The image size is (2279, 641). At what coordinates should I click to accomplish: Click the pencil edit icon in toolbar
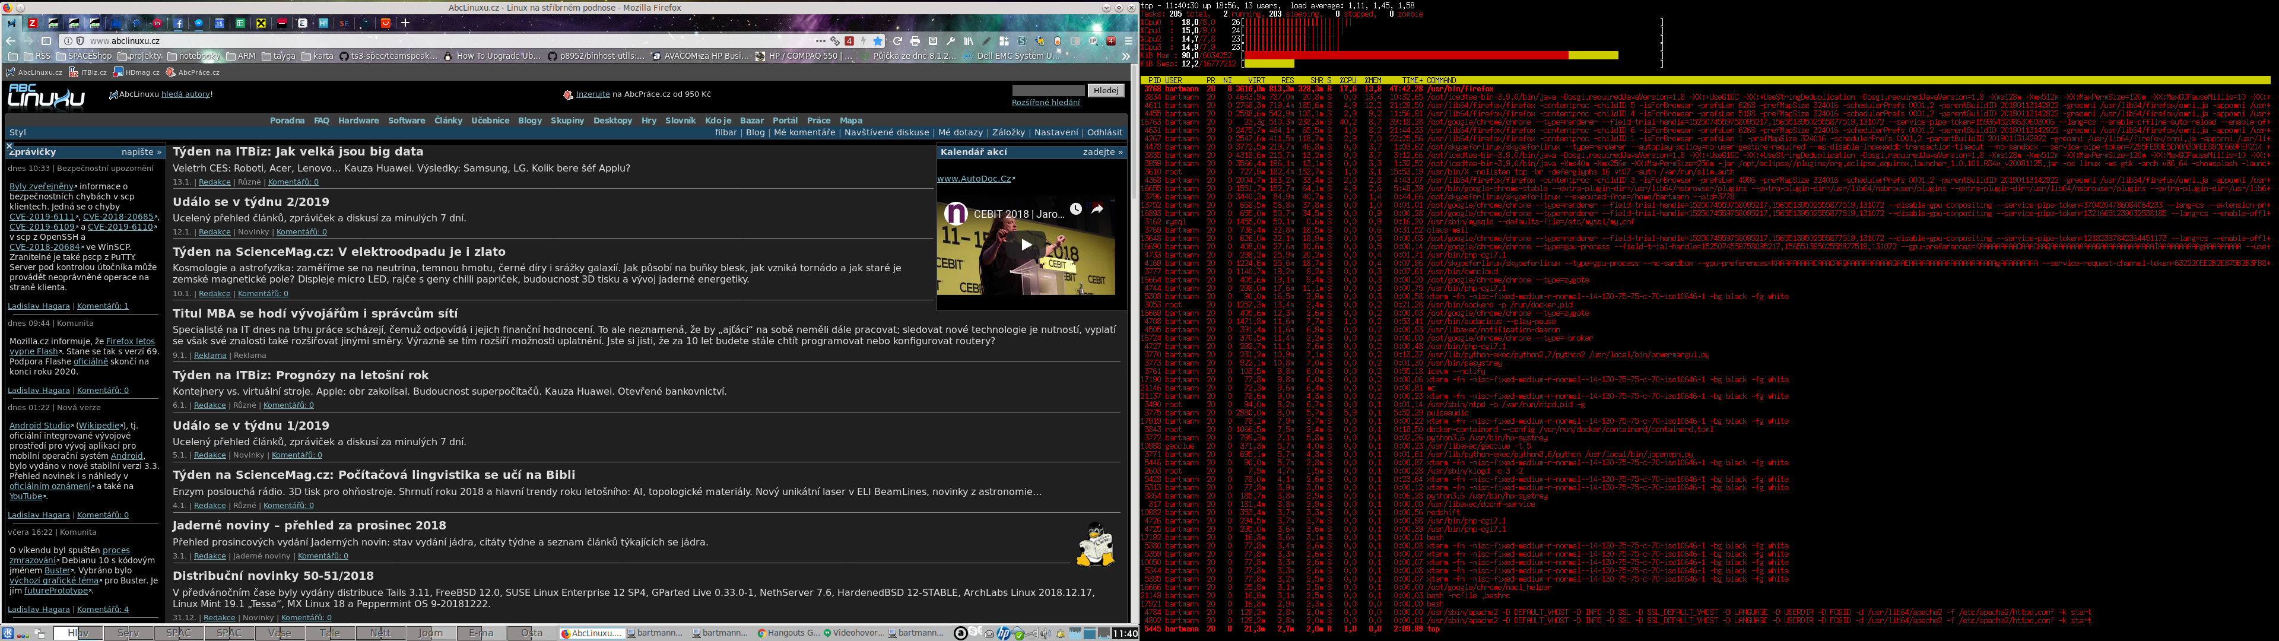[x=986, y=41]
